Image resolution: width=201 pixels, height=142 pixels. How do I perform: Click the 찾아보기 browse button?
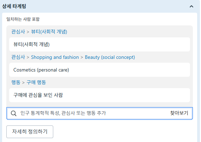coord(179,113)
